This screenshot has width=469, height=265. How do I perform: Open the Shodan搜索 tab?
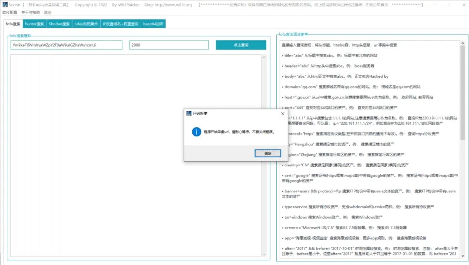pyautogui.click(x=59, y=24)
